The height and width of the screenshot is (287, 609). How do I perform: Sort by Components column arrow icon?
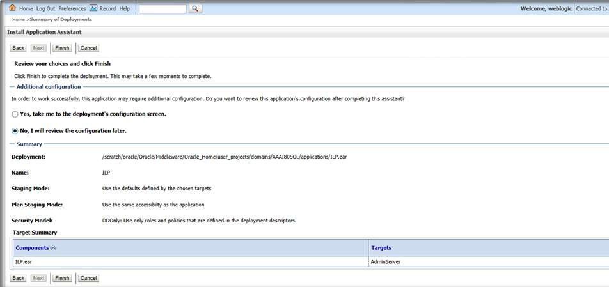(x=54, y=248)
